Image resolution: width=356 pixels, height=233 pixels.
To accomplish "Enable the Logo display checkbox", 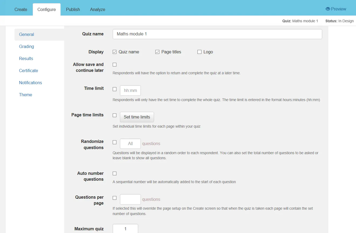I will click(x=199, y=52).
